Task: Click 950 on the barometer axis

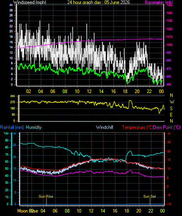Action: 169,84
